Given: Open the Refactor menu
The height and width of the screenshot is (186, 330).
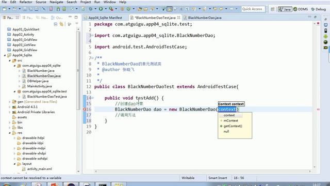Looking at the screenshot, I should click(x=26, y=2).
